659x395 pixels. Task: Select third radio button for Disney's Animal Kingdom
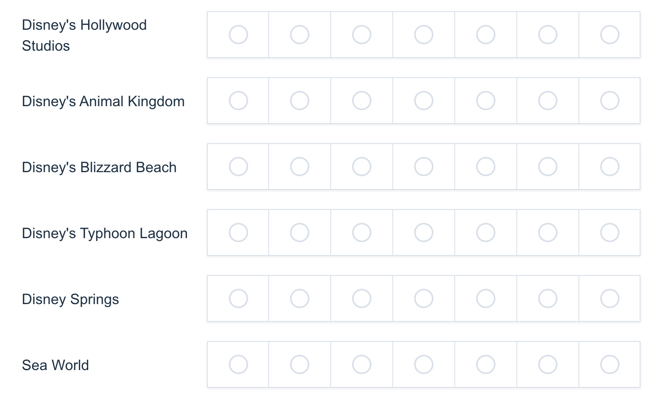[x=362, y=101]
